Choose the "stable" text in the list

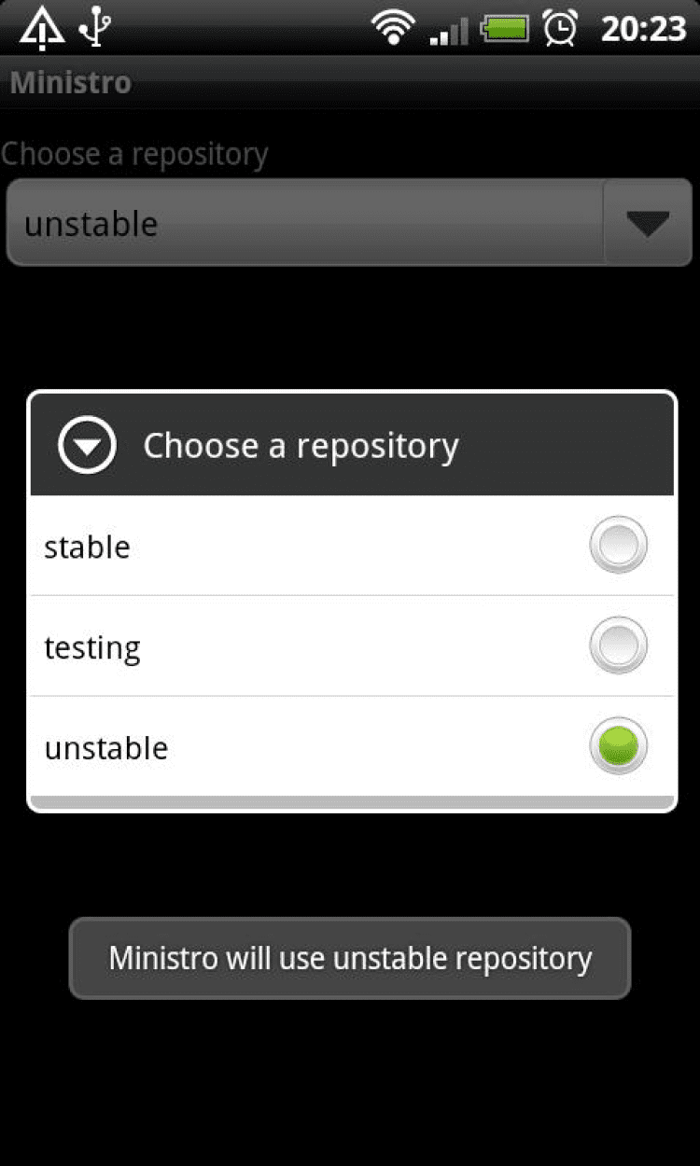click(87, 547)
